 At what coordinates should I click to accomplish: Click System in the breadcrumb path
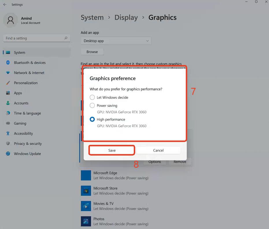92,18
